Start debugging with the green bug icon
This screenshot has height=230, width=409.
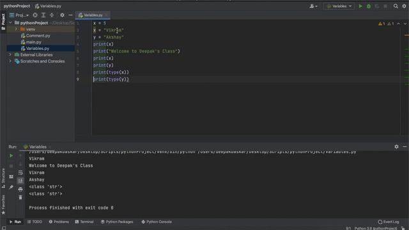(369, 6)
